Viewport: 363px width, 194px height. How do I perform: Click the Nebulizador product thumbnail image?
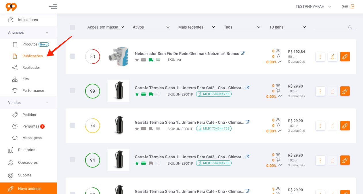pos(118,57)
